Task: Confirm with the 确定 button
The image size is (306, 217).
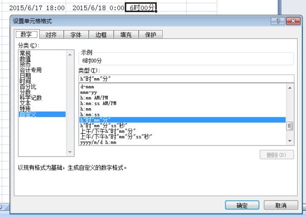Action: pos(242,205)
